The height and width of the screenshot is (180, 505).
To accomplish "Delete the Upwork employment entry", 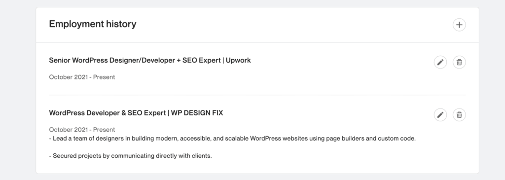I will tap(459, 62).
